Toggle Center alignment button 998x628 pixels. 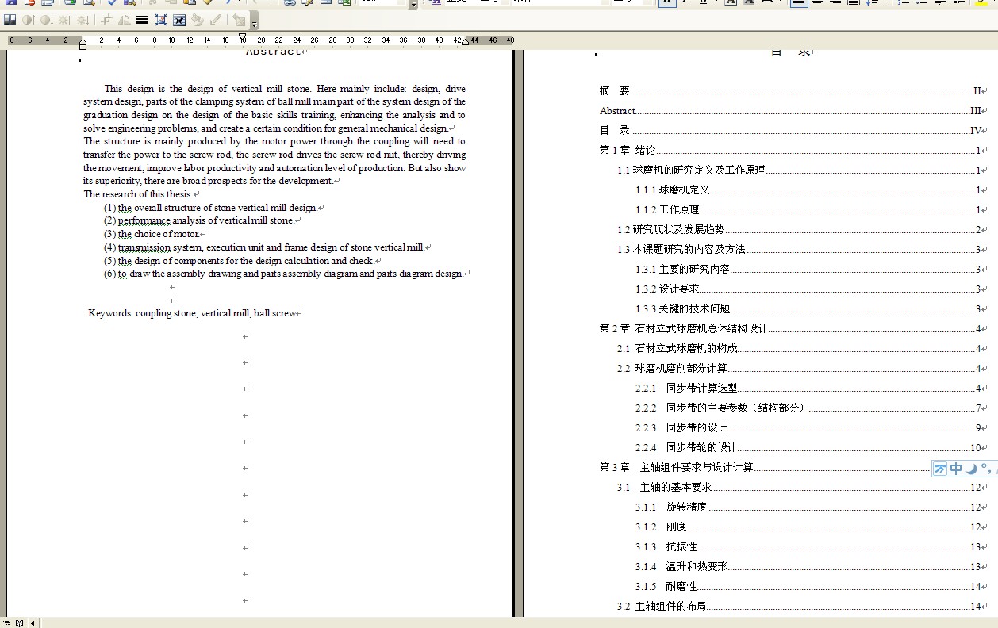pyautogui.click(x=817, y=3)
